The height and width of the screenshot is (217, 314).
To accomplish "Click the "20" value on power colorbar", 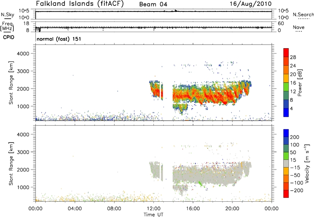I will coord(293,74).
